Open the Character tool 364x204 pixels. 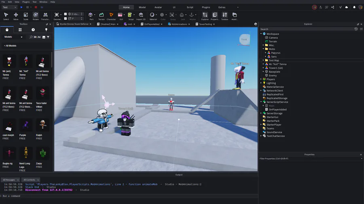[111, 16]
